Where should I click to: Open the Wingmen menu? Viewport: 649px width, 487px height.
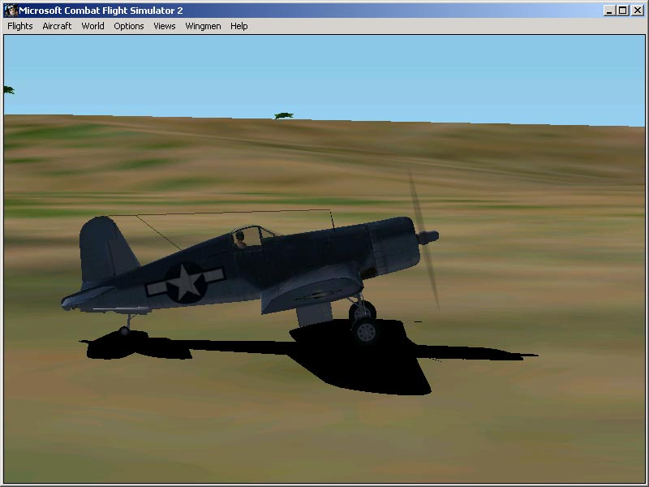203,26
